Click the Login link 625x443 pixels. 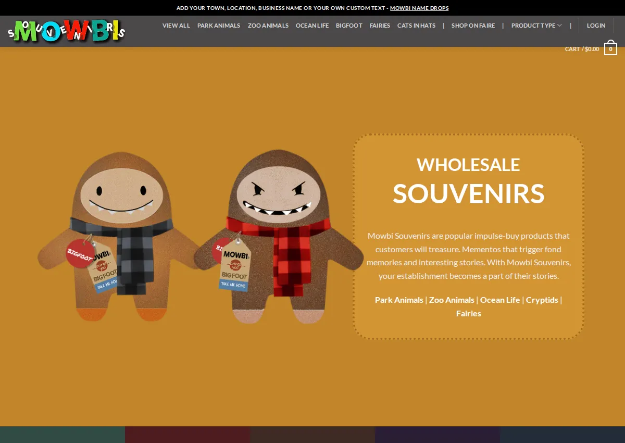[596, 26]
